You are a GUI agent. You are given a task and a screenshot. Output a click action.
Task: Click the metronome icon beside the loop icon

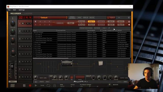pyautogui.click(x=55, y=86)
